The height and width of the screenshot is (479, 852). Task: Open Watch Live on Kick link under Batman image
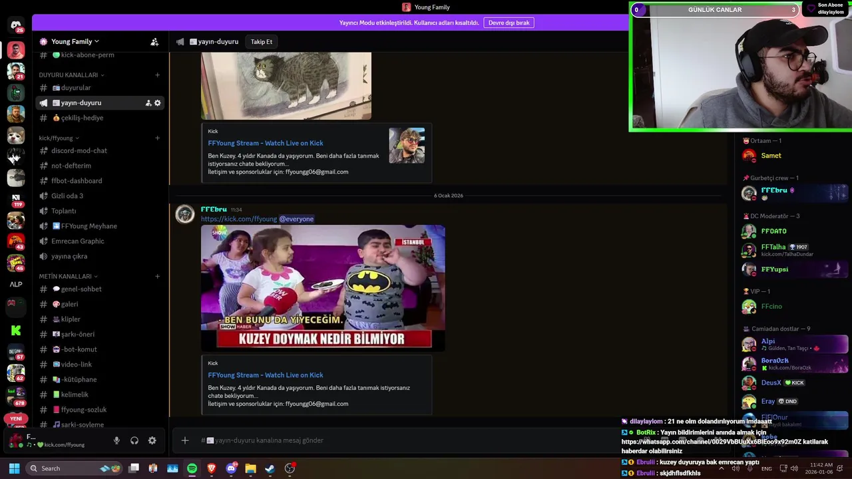coord(266,375)
